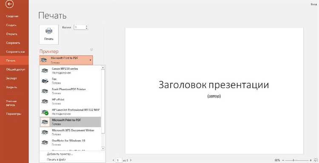
Task: Click the HP ePrint printer icon
Action: (x=45, y=101)
